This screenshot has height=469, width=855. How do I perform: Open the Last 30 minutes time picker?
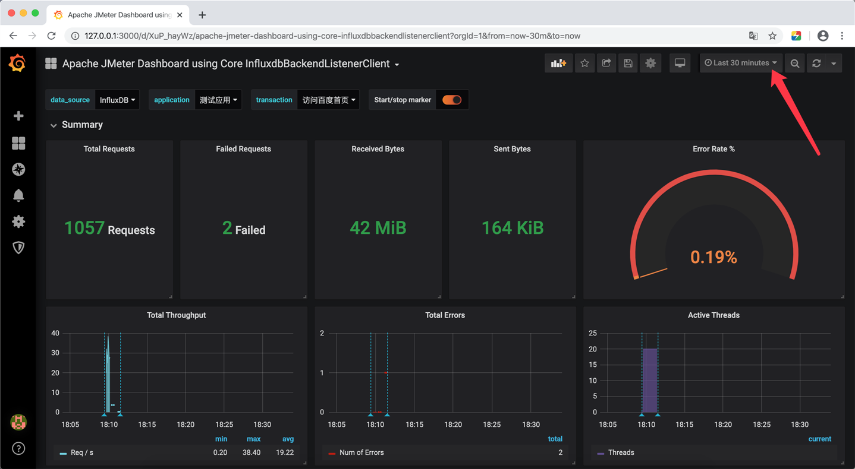pos(741,63)
